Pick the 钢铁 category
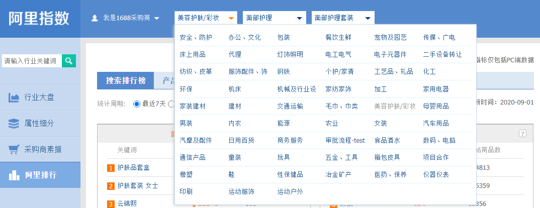The height and width of the screenshot is (208, 540). 284,72
